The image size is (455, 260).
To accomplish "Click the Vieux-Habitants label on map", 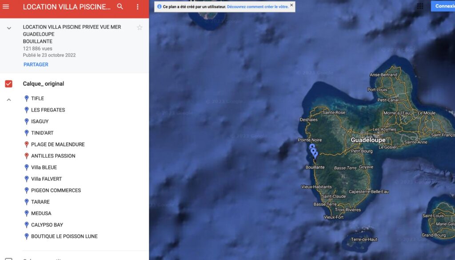I will [x=316, y=187].
